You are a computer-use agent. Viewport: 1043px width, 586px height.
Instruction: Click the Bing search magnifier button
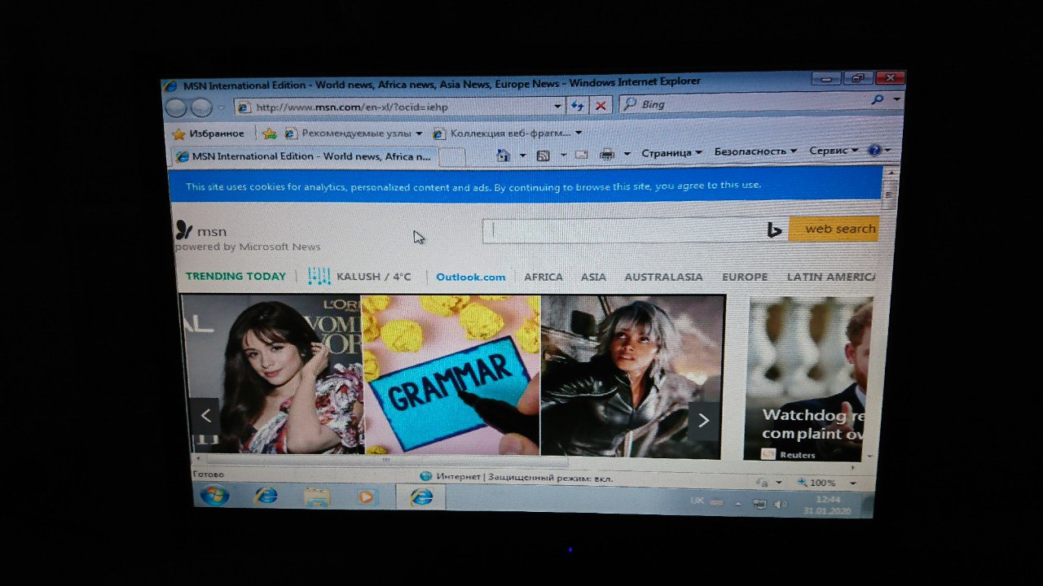pyautogui.click(x=878, y=100)
